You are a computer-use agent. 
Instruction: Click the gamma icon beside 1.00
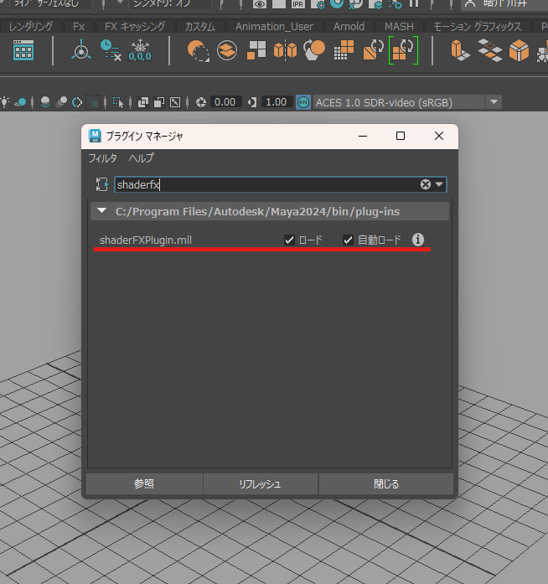(x=252, y=102)
